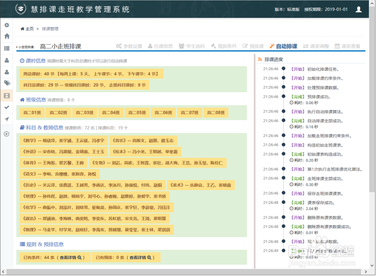This screenshot has width=376, height=276.
Task: Switch to 参数设置 tab
Action: pyautogui.click(x=129, y=46)
